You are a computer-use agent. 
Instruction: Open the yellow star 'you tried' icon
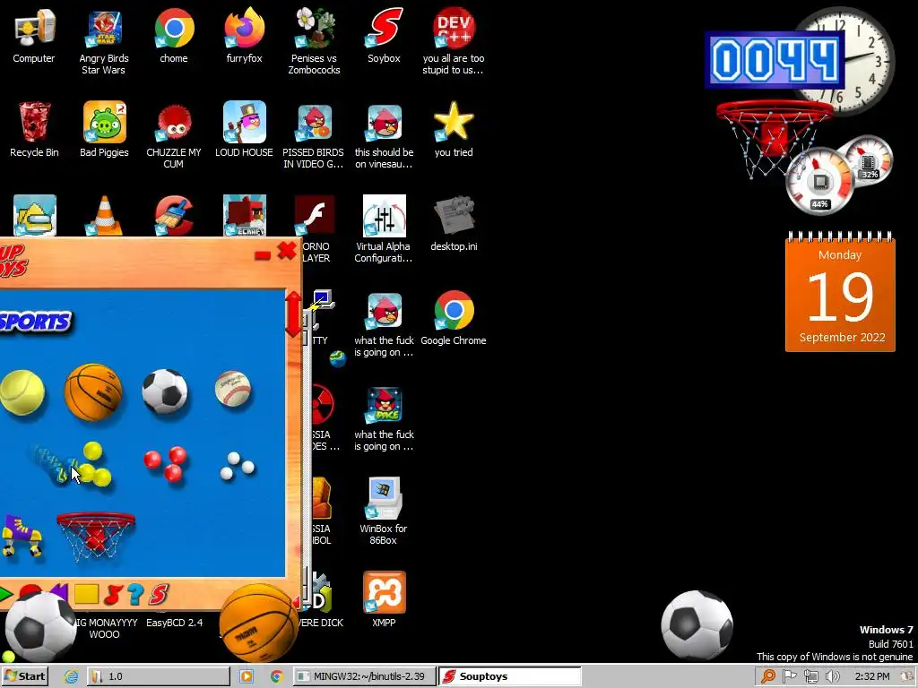454,130
